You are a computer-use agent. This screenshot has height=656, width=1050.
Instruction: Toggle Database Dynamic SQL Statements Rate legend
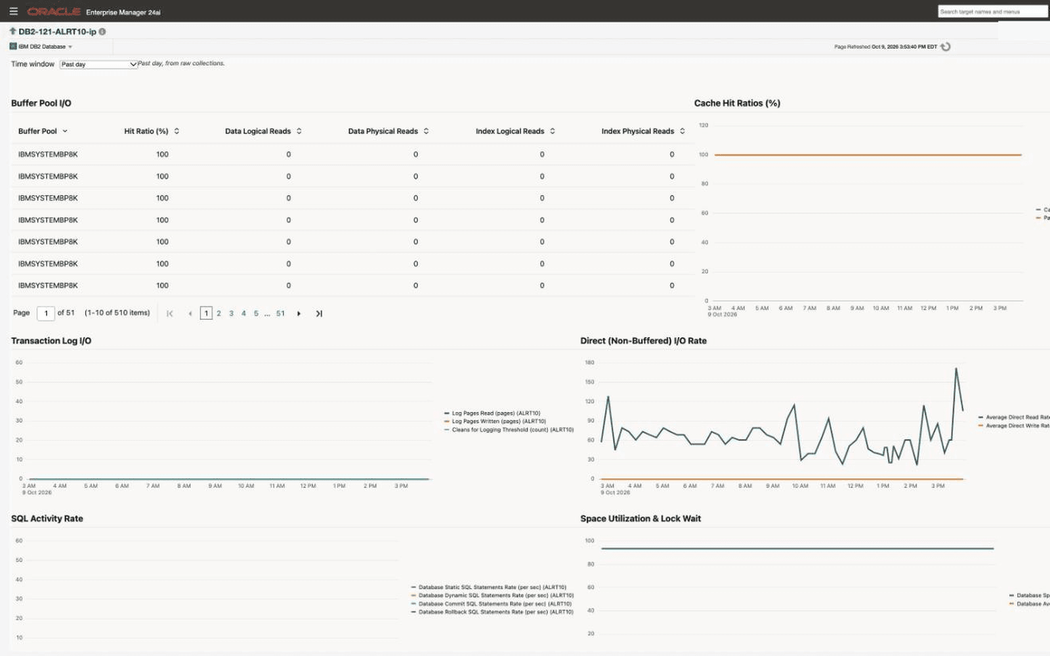[492, 596]
